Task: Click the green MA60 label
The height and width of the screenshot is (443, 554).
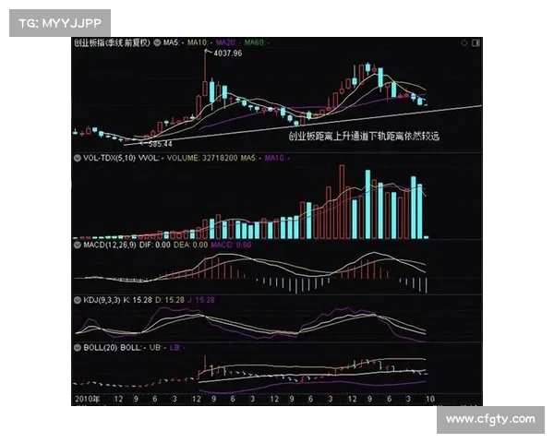Action: [x=257, y=42]
